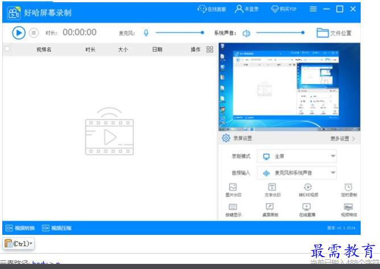Adjust the microphone volume slider

[x=180, y=32]
